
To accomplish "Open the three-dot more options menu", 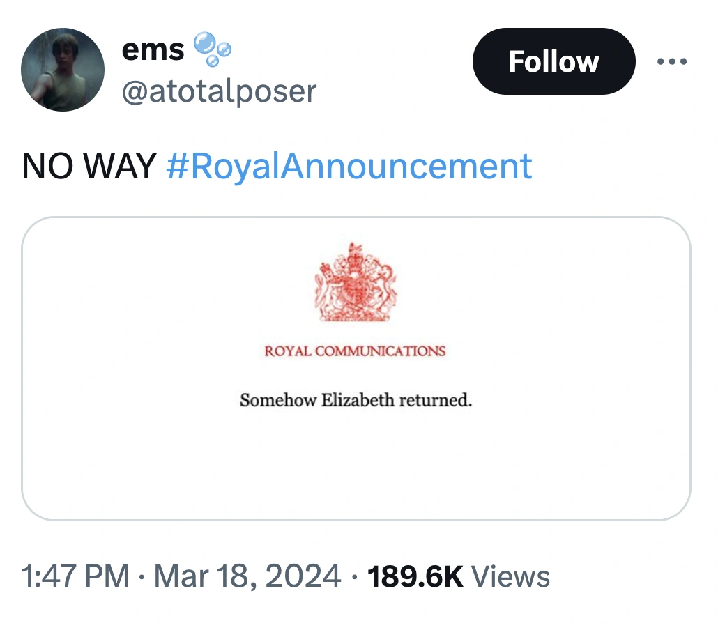I will point(672,62).
